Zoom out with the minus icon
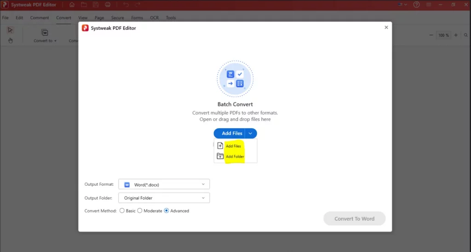Screen dimensions: 471x252 [431, 35]
